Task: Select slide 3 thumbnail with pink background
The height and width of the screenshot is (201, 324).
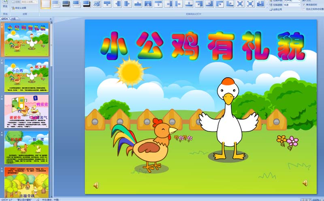Action: click(26, 112)
